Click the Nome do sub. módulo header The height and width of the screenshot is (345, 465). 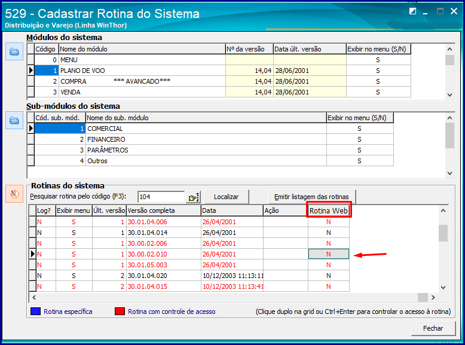[x=206, y=118]
